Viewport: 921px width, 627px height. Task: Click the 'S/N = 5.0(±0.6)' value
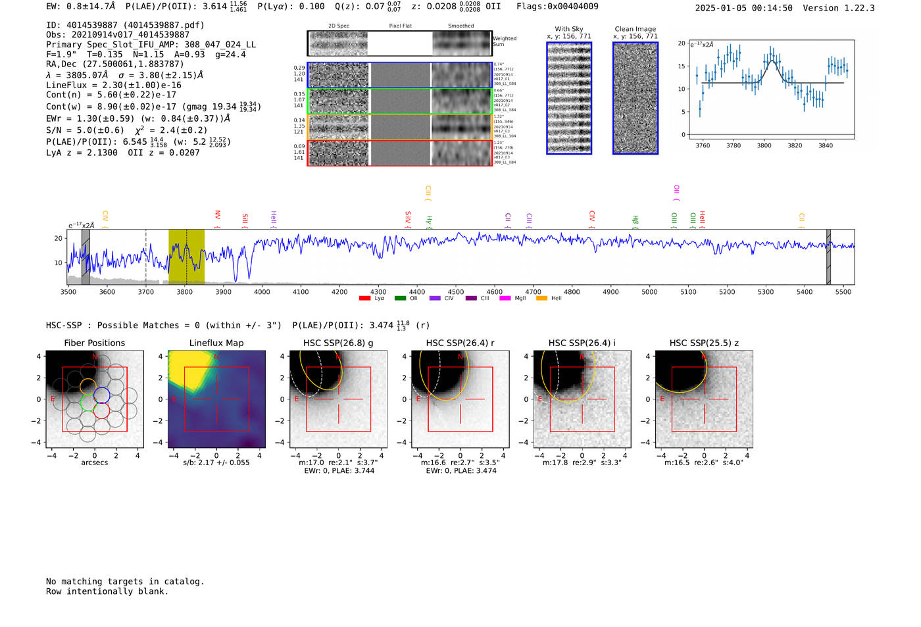click(x=85, y=130)
